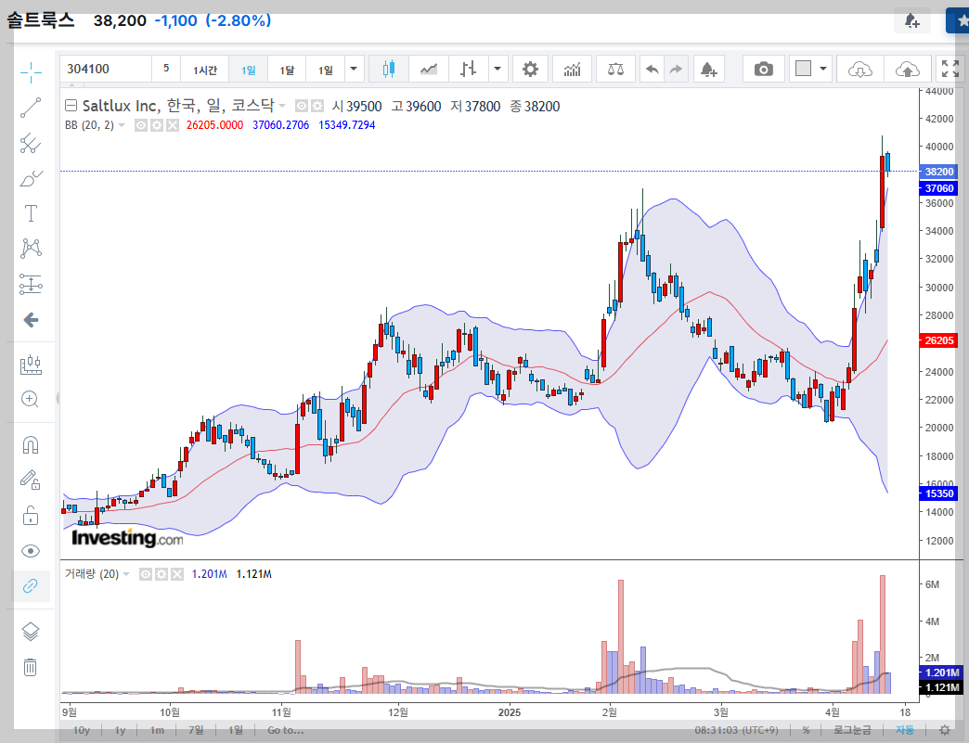Image resolution: width=969 pixels, height=743 pixels.
Task: Select the 1시간 interval
Action: [x=205, y=69]
